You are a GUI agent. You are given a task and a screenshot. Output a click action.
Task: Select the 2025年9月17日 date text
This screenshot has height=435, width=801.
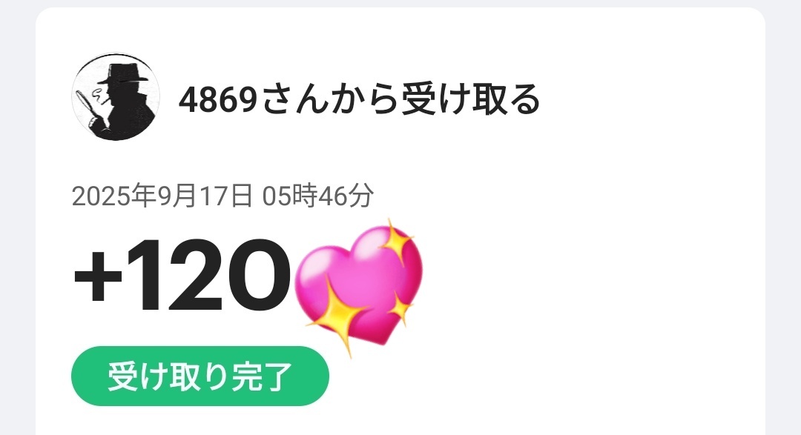pos(162,196)
